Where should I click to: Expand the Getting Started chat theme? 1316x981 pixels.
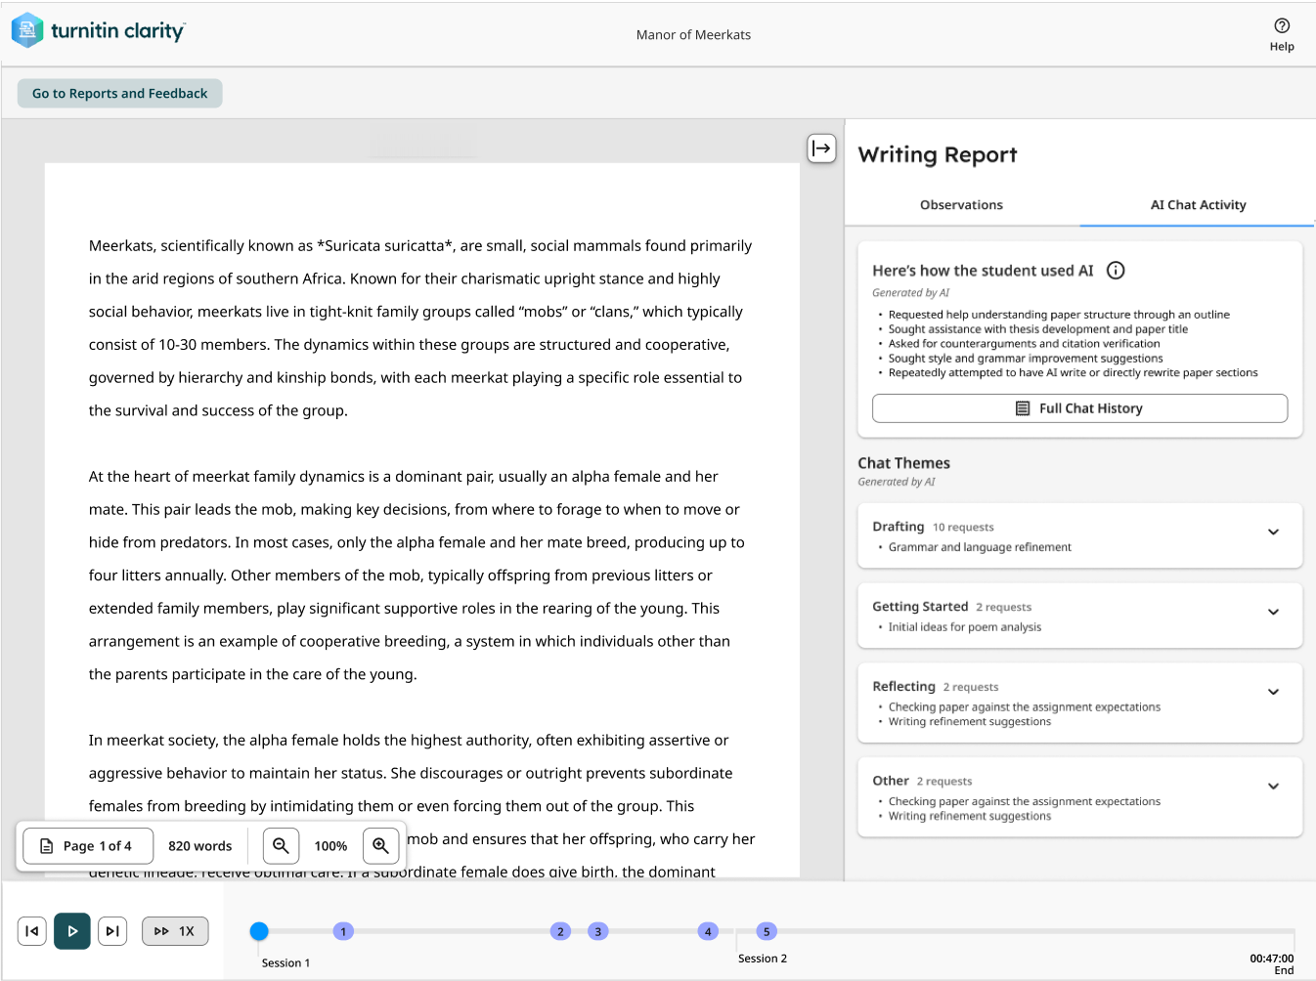[1273, 612]
